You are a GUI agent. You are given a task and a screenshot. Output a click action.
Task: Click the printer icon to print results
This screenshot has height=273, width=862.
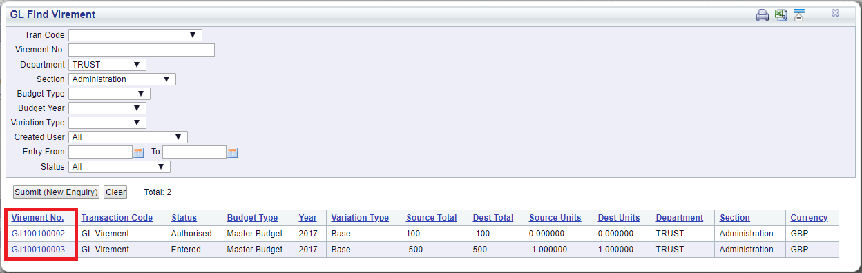click(763, 15)
